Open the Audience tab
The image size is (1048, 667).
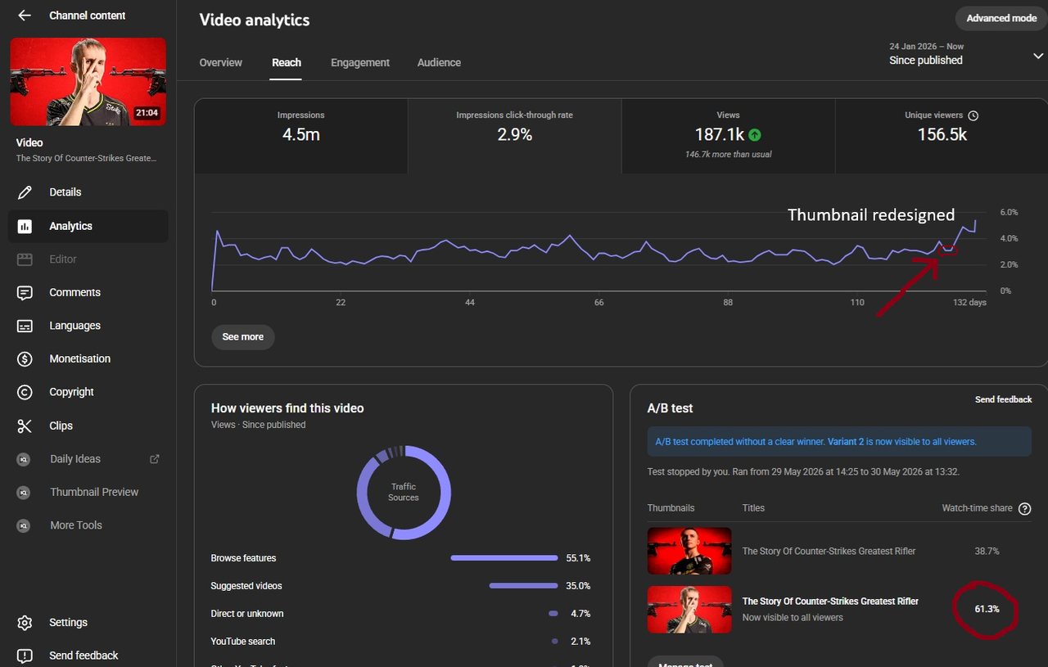(x=439, y=63)
